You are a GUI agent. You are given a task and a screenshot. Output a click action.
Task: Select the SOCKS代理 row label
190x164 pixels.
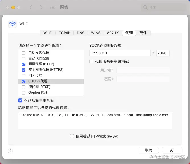[38, 81]
